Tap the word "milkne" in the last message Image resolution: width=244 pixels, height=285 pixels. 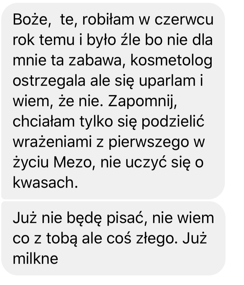(x=35, y=258)
